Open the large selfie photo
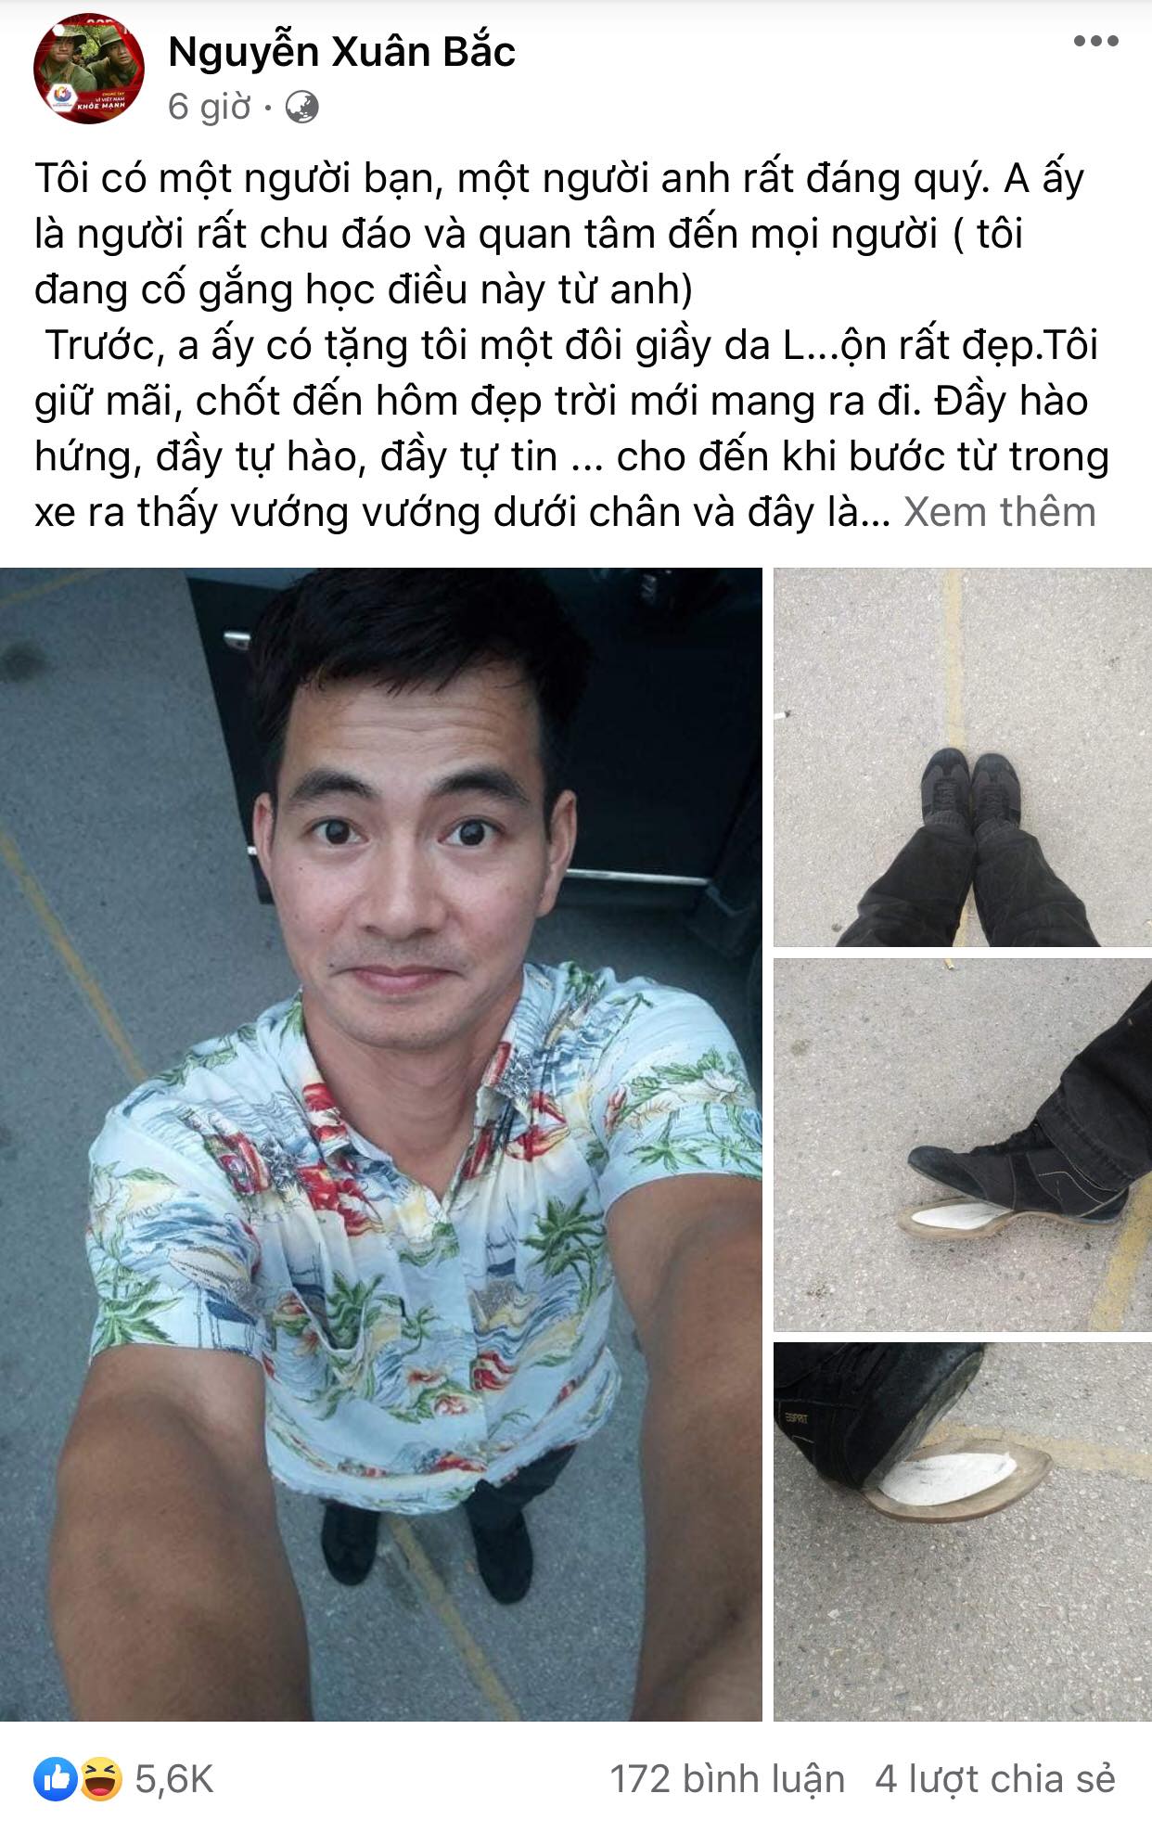 381,1145
